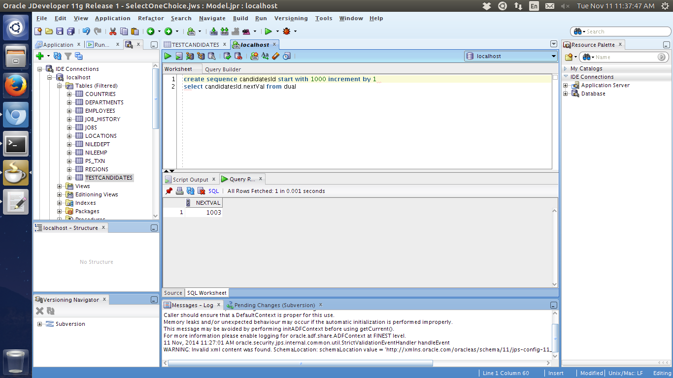Run the SQL statement with green arrow

(168, 56)
